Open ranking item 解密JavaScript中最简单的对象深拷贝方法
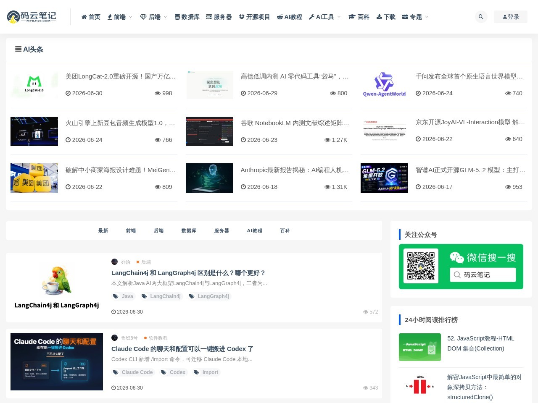 click(485, 387)
